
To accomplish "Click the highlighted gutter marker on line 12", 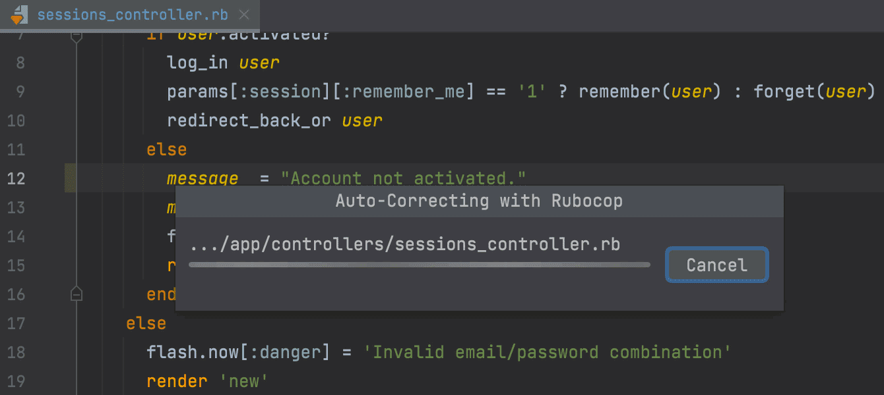I will coord(70,178).
